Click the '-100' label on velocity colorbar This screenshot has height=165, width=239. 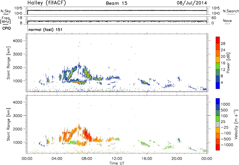click(226, 133)
